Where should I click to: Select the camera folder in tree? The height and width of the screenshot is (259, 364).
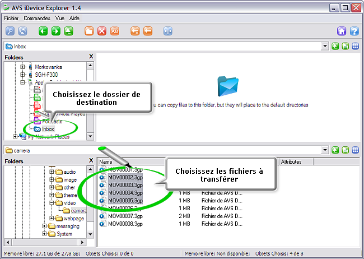pos(79,211)
